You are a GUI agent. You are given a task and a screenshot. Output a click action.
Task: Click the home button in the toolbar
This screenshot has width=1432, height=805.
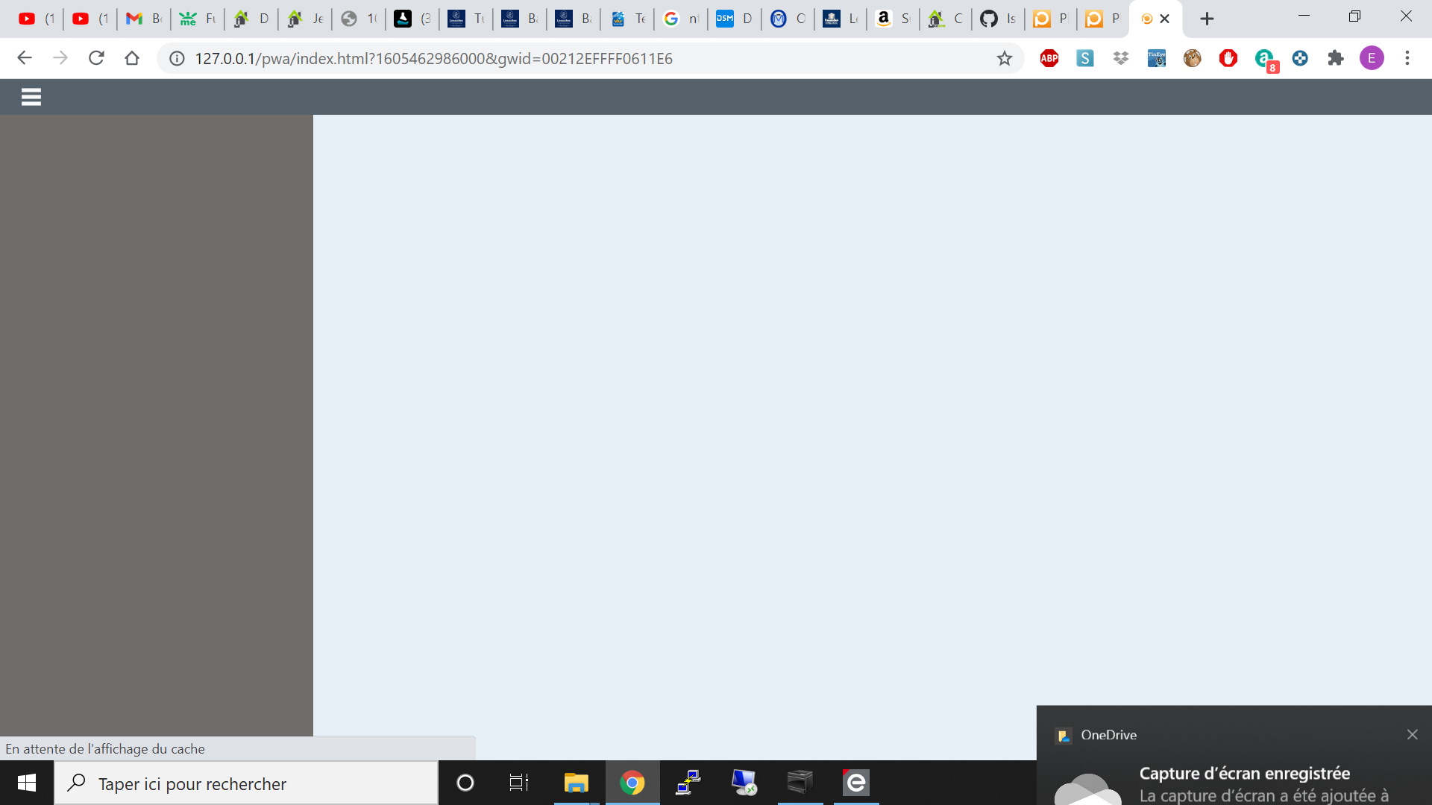point(132,58)
